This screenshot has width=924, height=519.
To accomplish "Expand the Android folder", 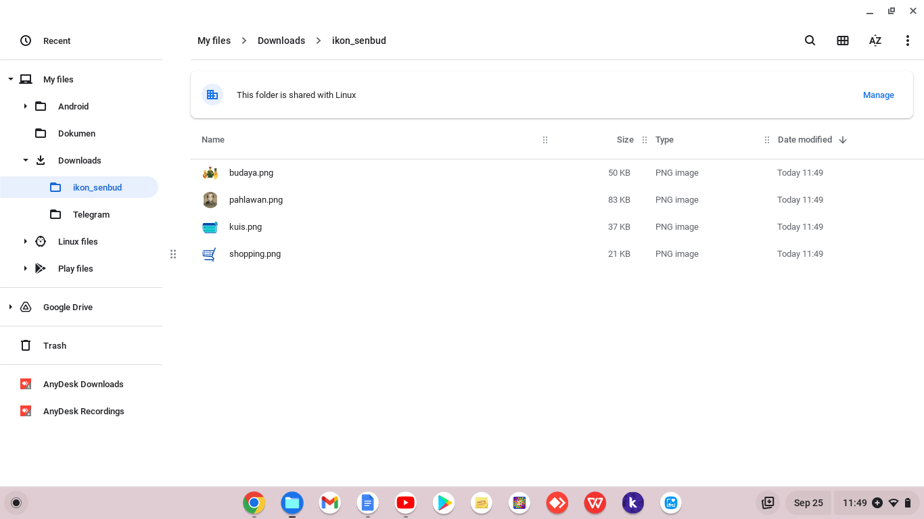I will click(26, 106).
